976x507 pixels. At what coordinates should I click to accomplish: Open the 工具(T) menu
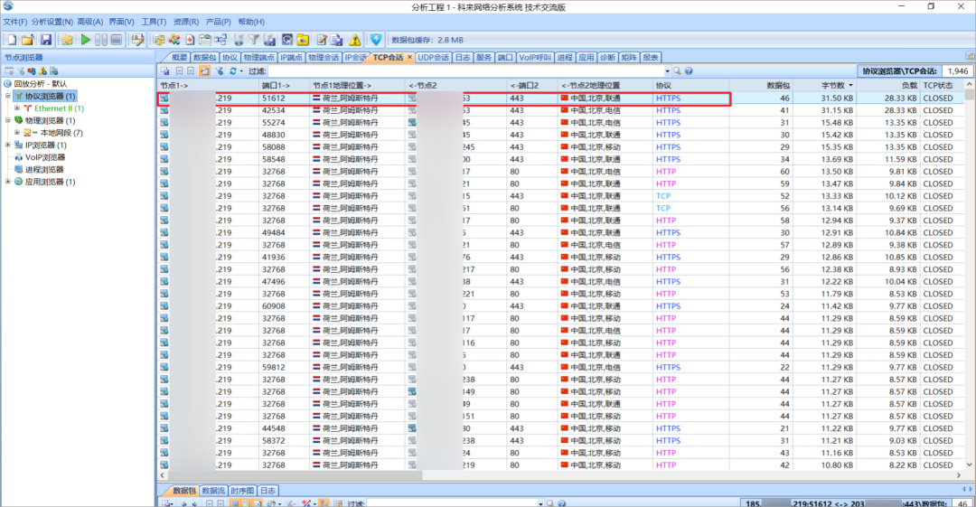point(154,21)
